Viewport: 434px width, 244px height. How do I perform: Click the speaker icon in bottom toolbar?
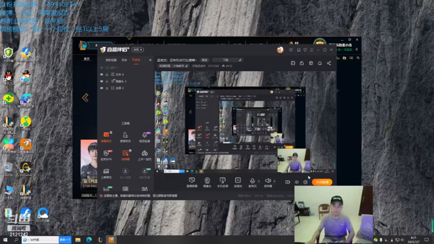268,181
